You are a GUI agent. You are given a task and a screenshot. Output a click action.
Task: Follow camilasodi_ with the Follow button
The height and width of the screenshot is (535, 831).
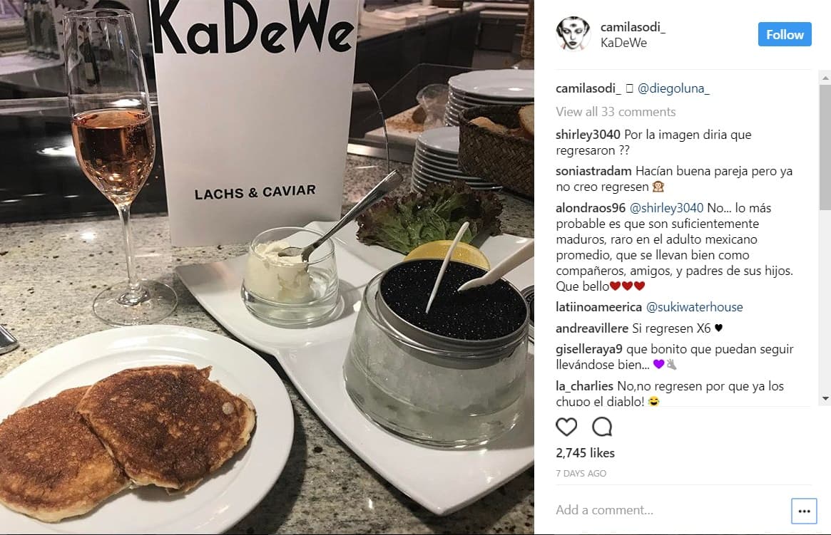(785, 34)
